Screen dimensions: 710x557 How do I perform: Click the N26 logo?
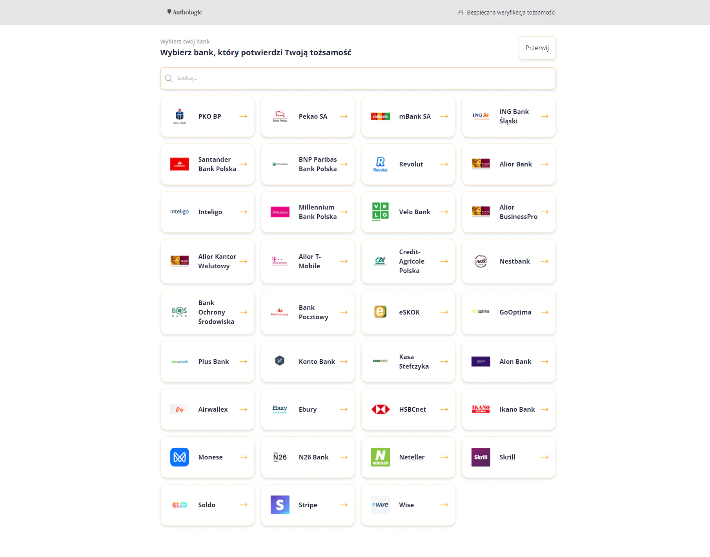(x=280, y=457)
